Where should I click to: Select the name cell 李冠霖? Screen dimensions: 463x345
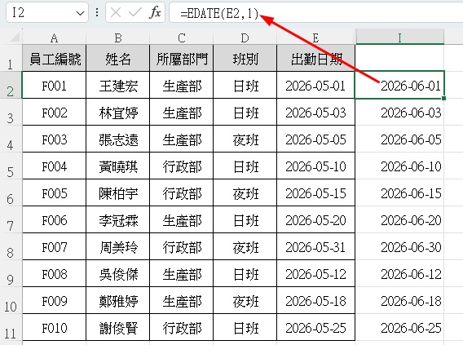point(118,219)
